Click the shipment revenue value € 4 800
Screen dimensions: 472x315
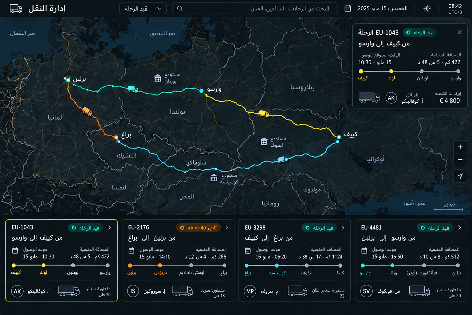450,101
